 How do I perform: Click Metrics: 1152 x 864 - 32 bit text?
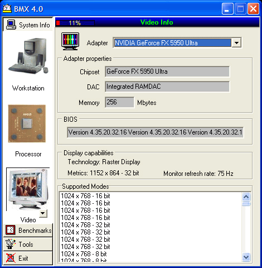[x=103, y=173]
